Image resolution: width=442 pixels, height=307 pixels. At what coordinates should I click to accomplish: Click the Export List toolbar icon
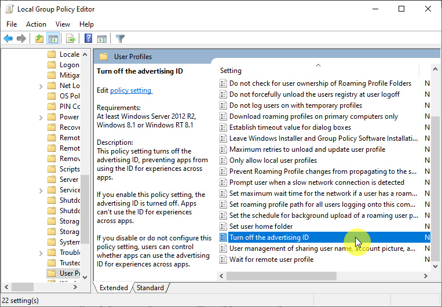71,39
